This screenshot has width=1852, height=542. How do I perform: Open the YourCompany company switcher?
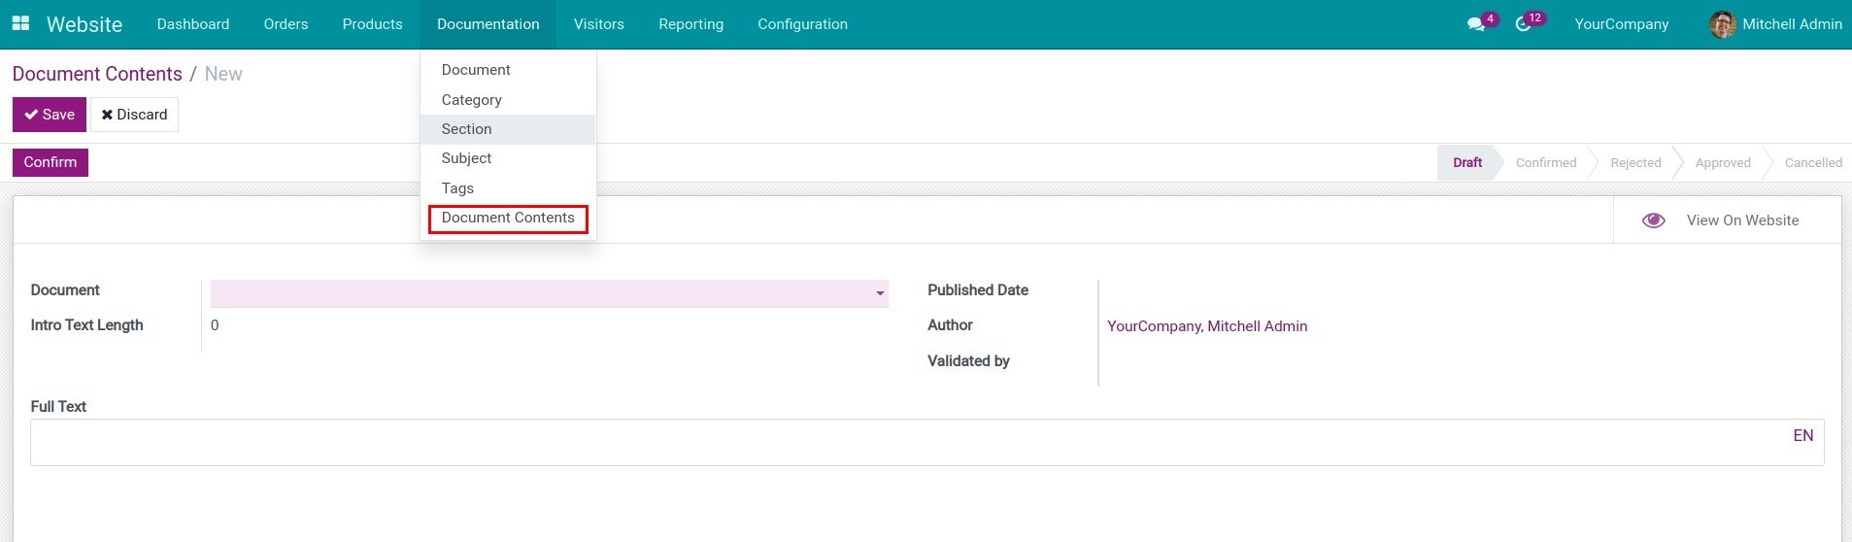pos(1621,24)
